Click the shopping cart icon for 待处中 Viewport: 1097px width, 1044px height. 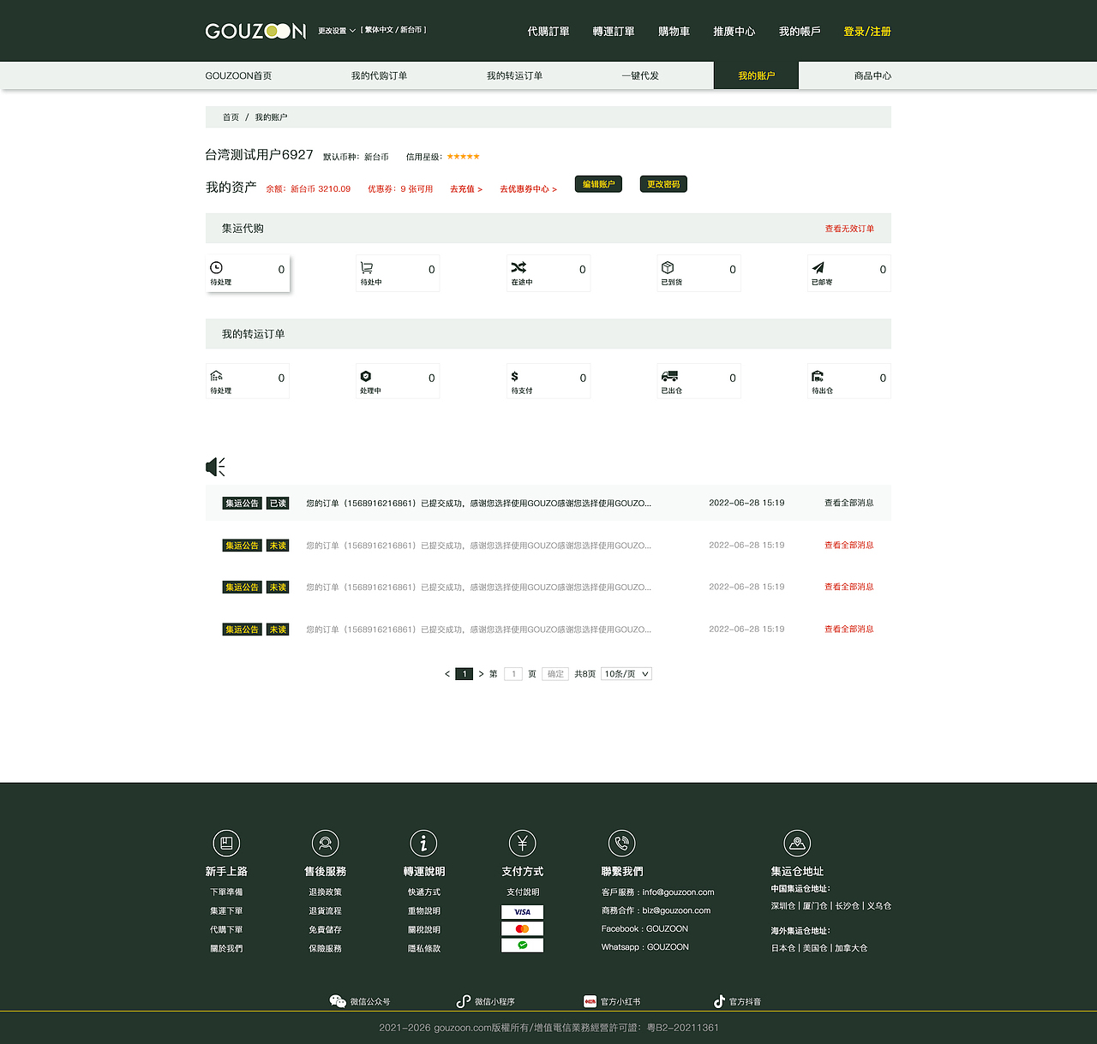point(367,268)
